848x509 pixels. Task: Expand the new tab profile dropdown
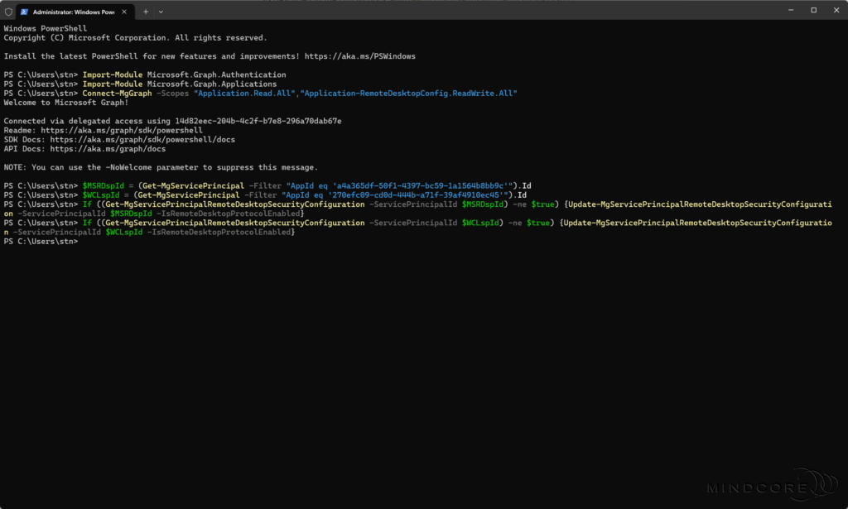click(x=161, y=12)
